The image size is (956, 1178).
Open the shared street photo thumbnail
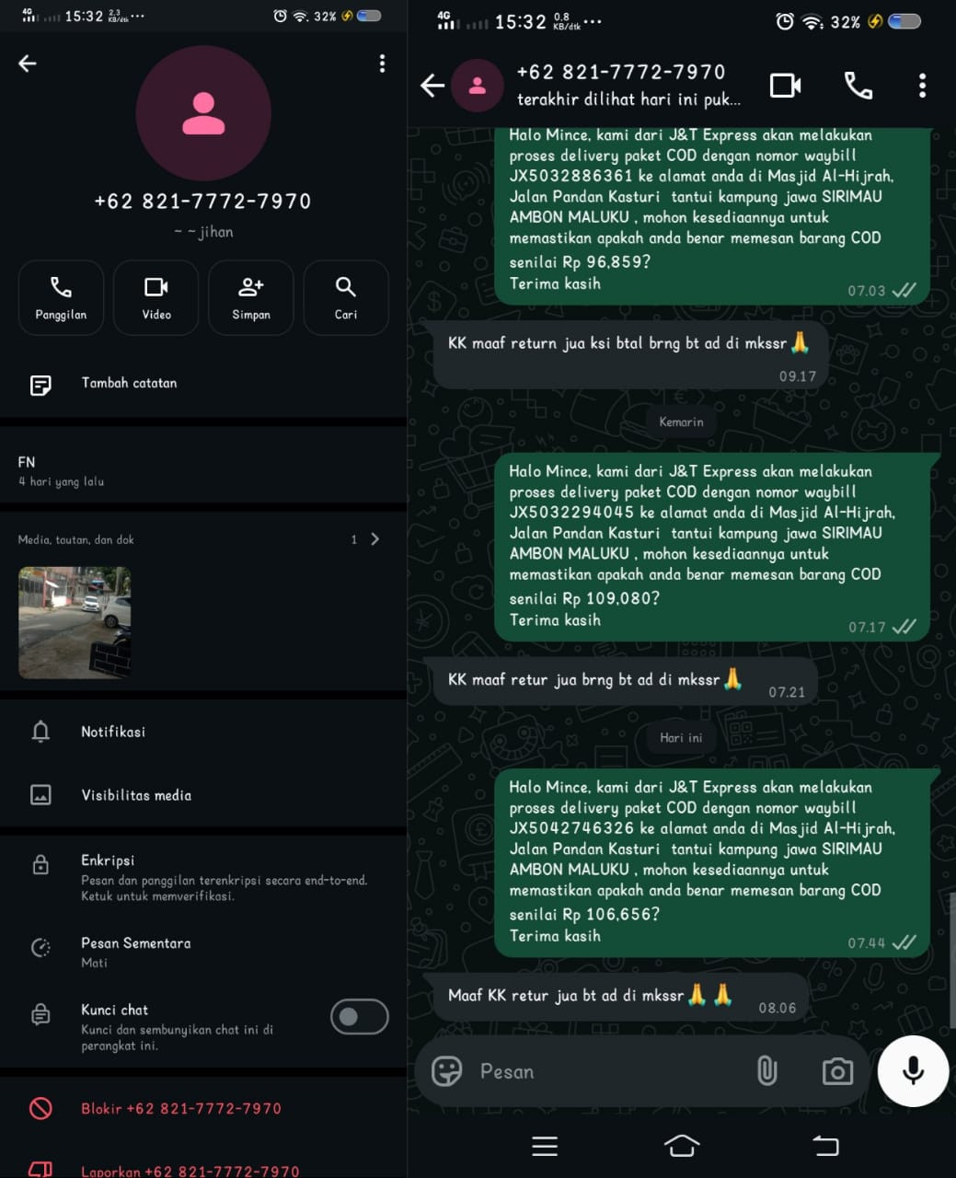(x=75, y=623)
